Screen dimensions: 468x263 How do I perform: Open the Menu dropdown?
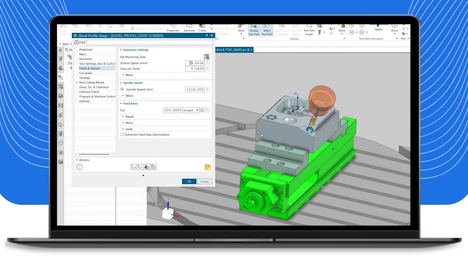coord(66,44)
